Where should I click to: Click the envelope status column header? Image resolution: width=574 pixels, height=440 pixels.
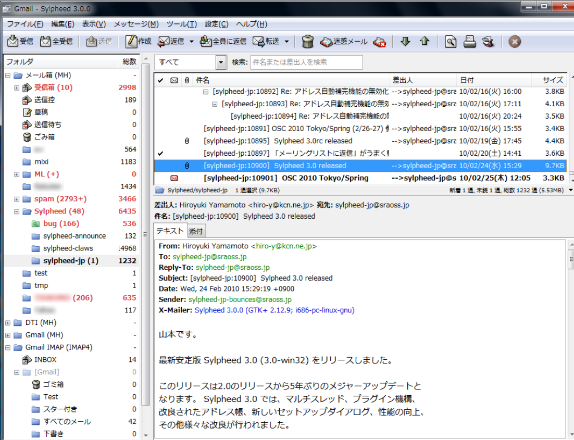[174, 80]
